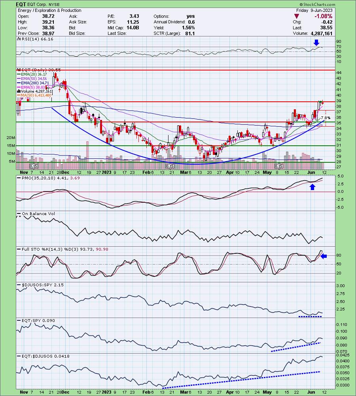
Task: Click the Open value 38.72
Action: click(x=48, y=16)
